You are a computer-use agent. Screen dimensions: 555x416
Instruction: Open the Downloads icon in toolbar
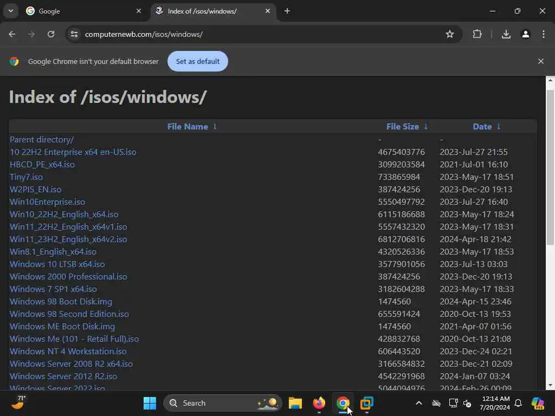tap(506, 34)
